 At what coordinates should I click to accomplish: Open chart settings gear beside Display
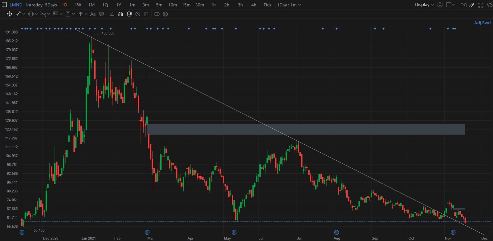point(440,5)
